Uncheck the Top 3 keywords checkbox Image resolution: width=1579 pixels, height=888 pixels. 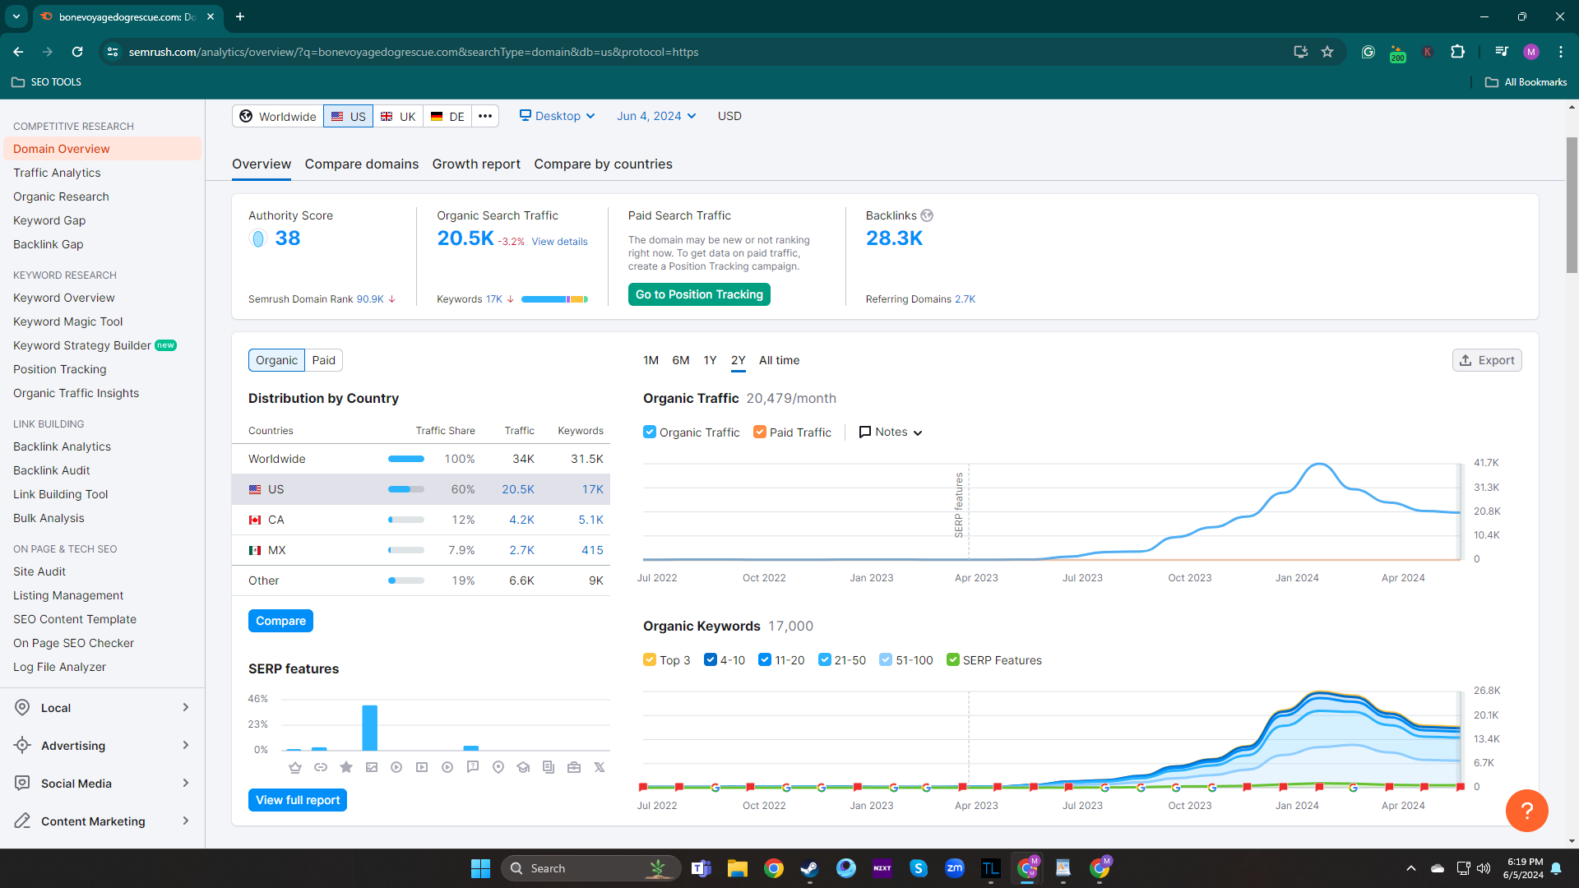pos(650,660)
